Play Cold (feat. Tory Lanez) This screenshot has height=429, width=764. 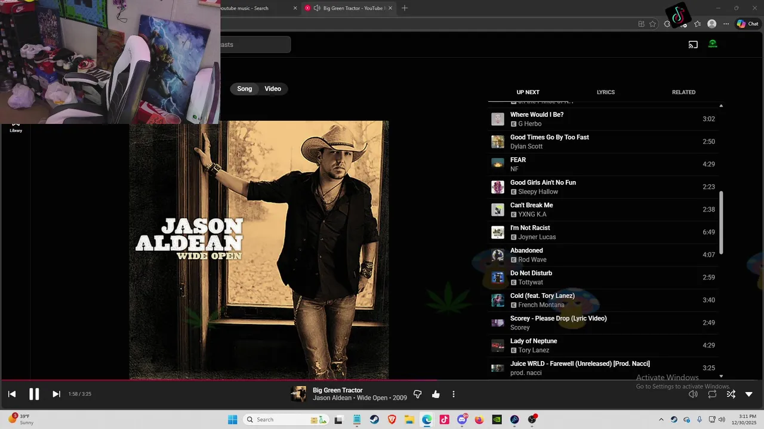tap(603, 300)
